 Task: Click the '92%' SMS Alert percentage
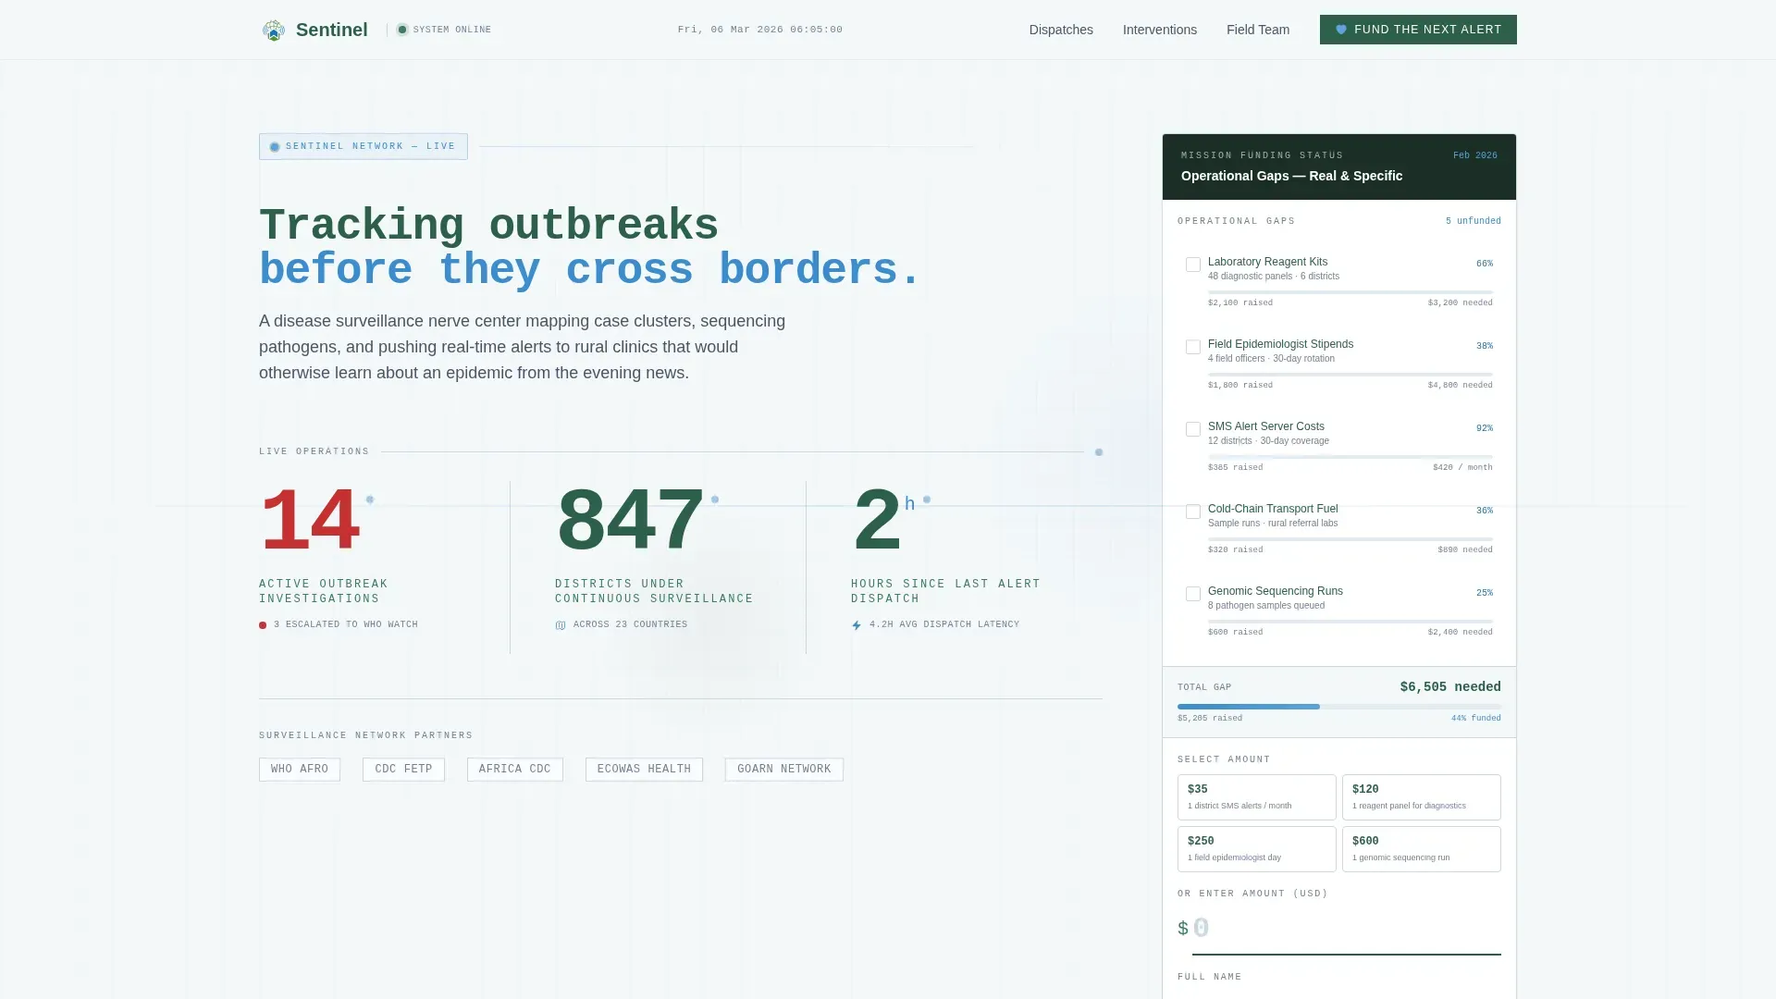tap(1484, 428)
